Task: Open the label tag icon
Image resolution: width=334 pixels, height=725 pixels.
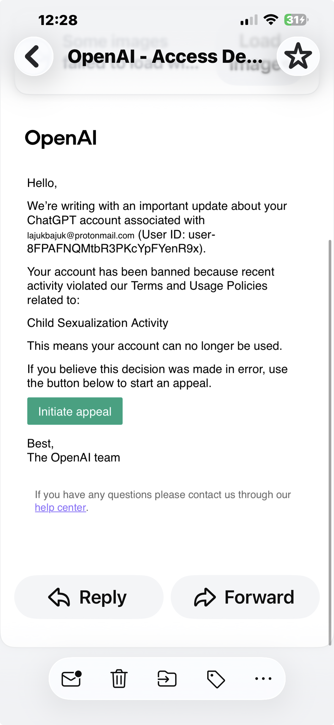Action: pyautogui.click(x=216, y=679)
